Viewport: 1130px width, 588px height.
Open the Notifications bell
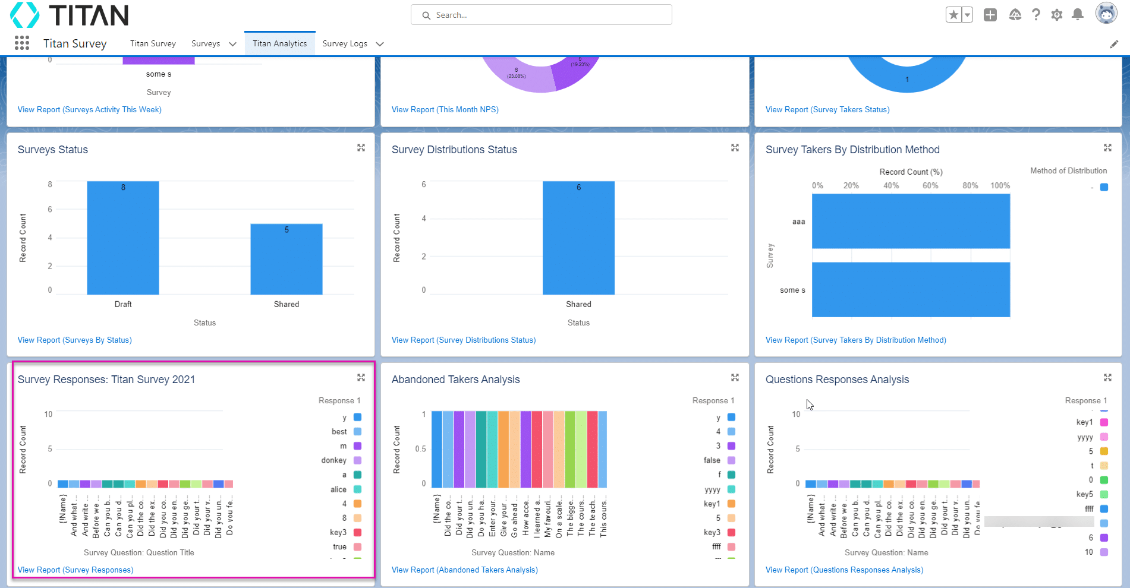[1078, 15]
